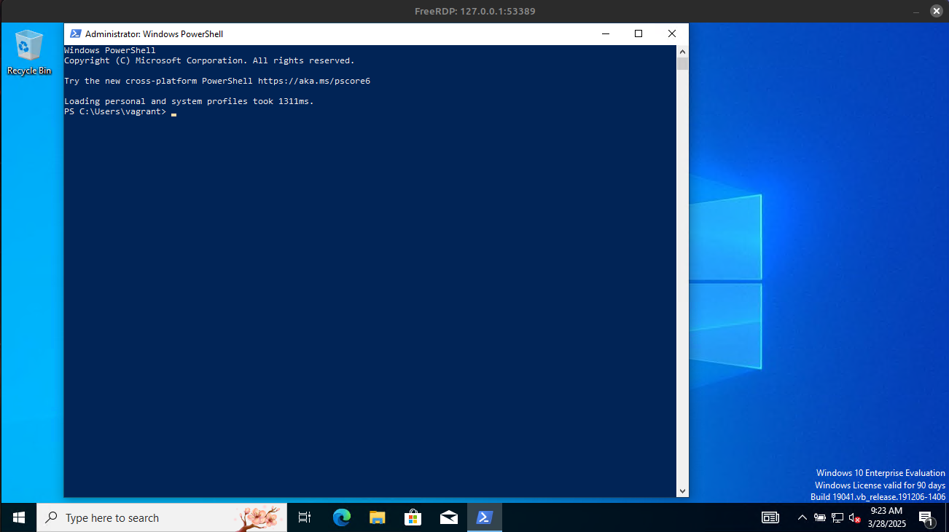
Task: Expand the hidden tray icons chevron
Action: tap(802, 517)
